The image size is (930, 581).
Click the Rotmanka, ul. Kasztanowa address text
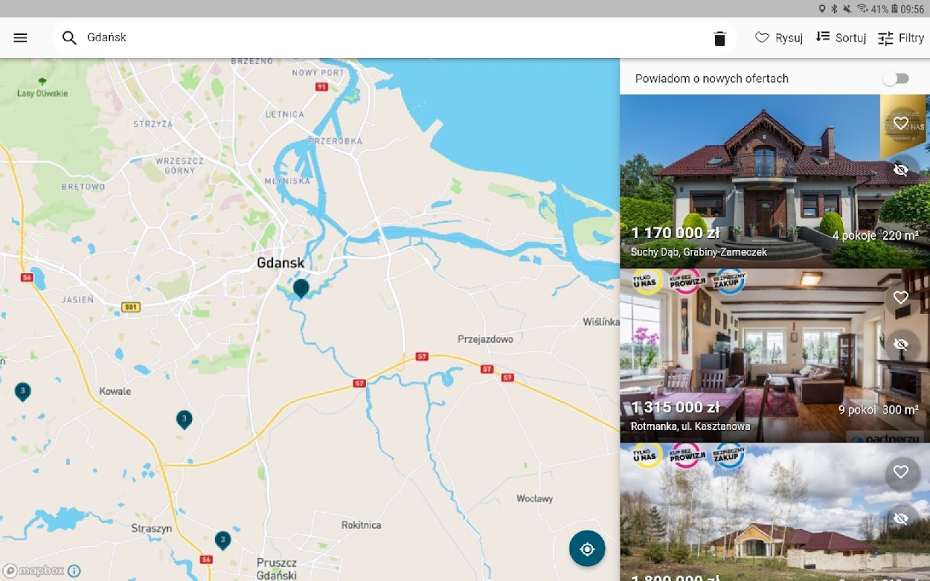pyautogui.click(x=690, y=426)
